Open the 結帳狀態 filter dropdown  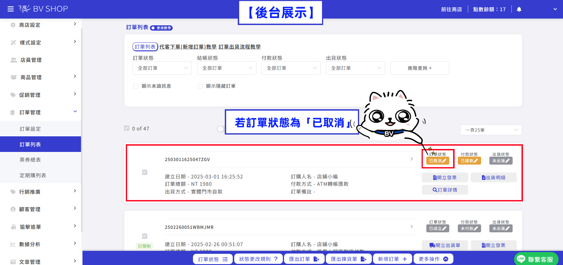click(227, 68)
